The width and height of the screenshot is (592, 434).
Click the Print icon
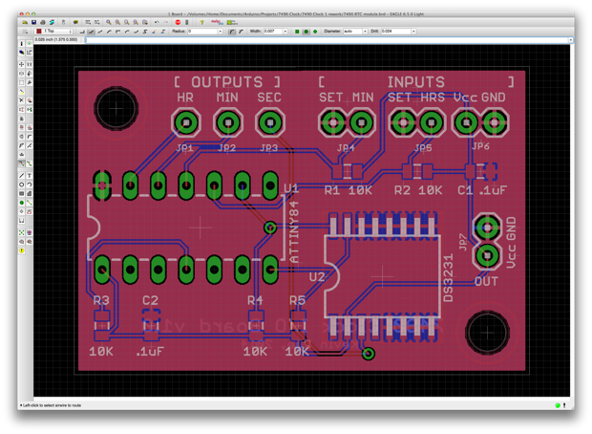[x=43, y=22]
